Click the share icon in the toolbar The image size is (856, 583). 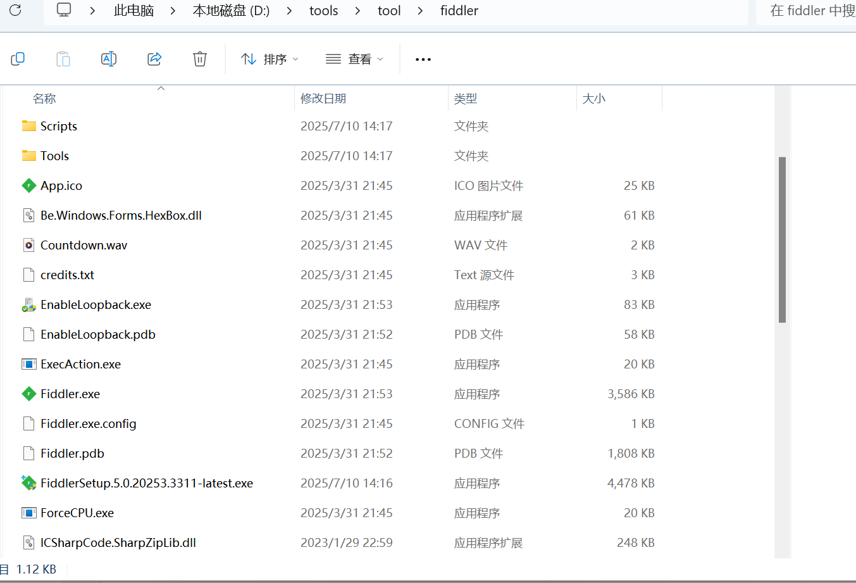click(x=154, y=59)
